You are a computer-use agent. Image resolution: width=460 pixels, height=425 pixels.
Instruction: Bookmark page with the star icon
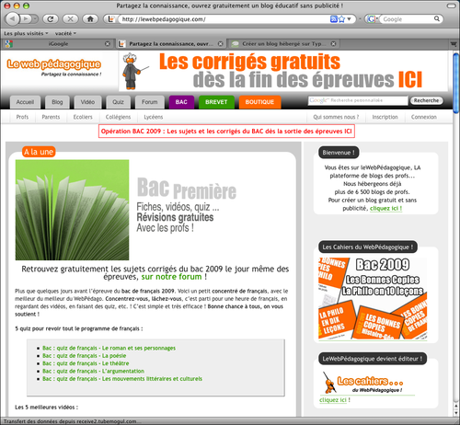point(341,19)
